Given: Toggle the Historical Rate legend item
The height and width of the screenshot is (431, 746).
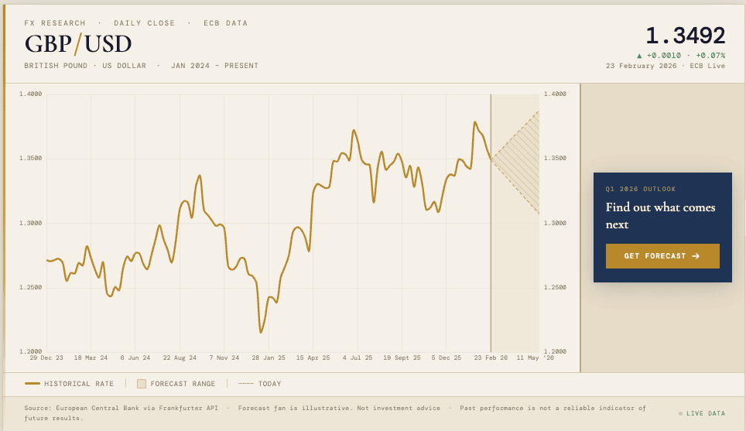Looking at the screenshot, I should (x=70, y=384).
